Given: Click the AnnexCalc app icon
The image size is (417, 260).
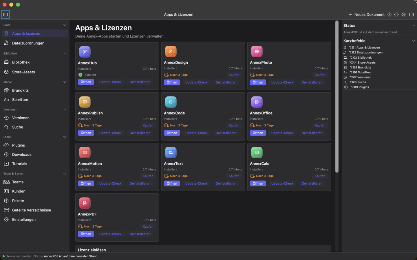Looking at the screenshot, I should pos(257,153).
